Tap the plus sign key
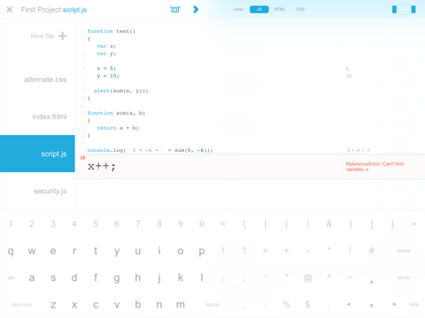The width and height of the screenshot is (425, 318). (286, 251)
